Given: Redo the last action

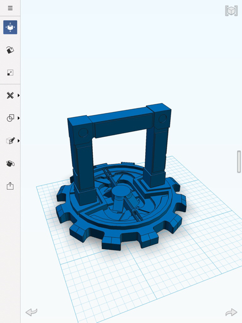Looking at the screenshot, I should 231,312.
